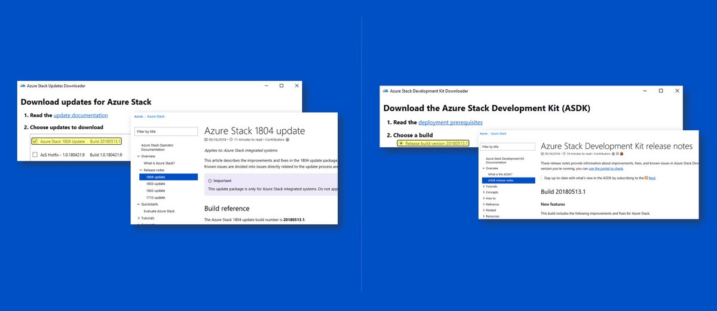Expand How to in the ASDK docs tree
Viewport: 717px width, 311px height.
tap(483, 198)
